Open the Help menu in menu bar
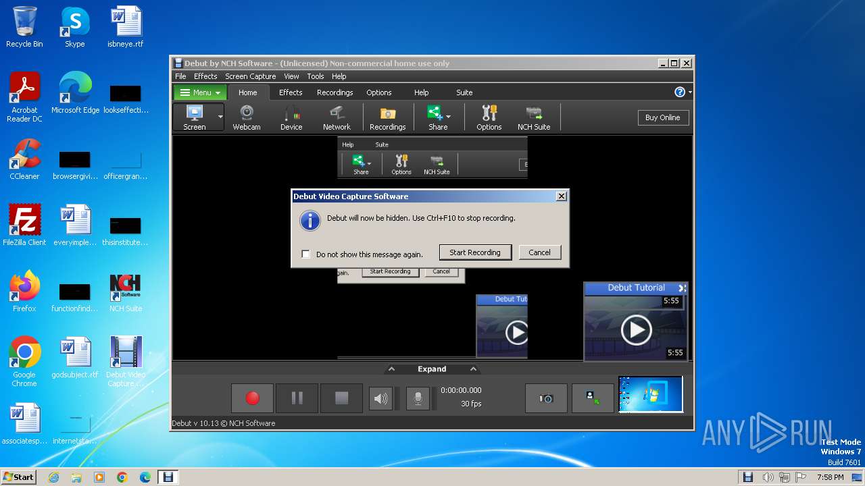 click(x=339, y=76)
